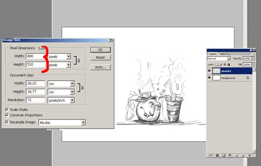Screen dimensions: 261x166
Task: Select the Background layer thumbnail
Action: click(x=216, y=78)
